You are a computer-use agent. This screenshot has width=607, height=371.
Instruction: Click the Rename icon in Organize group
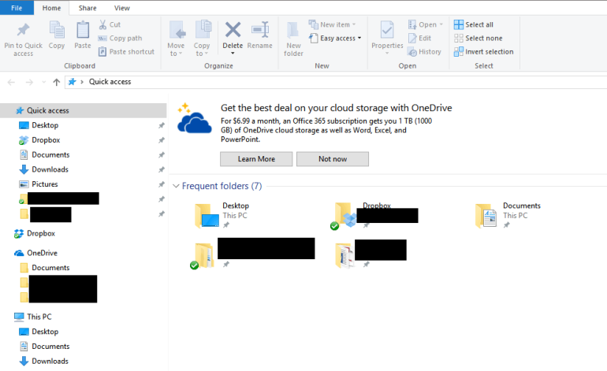pyautogui.click(x=260, y=32)
